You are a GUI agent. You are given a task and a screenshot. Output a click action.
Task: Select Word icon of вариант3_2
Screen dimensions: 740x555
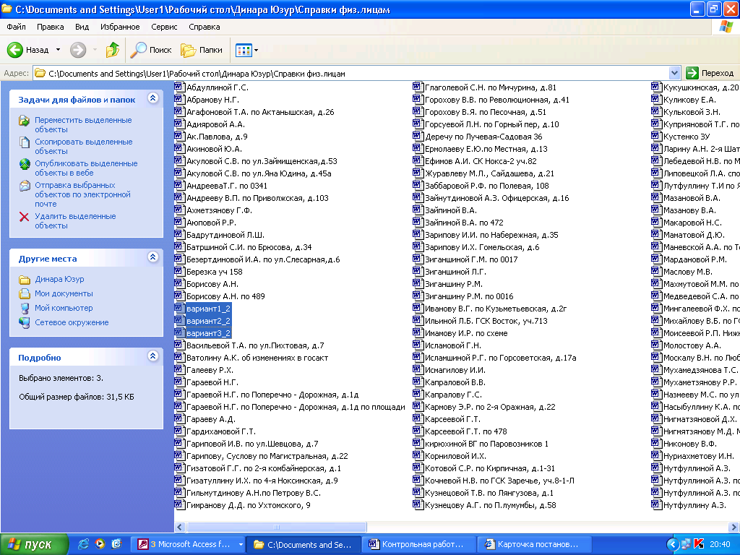[179, 332]
